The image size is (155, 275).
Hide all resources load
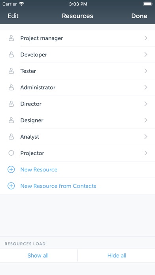click(x=117, y=256)
